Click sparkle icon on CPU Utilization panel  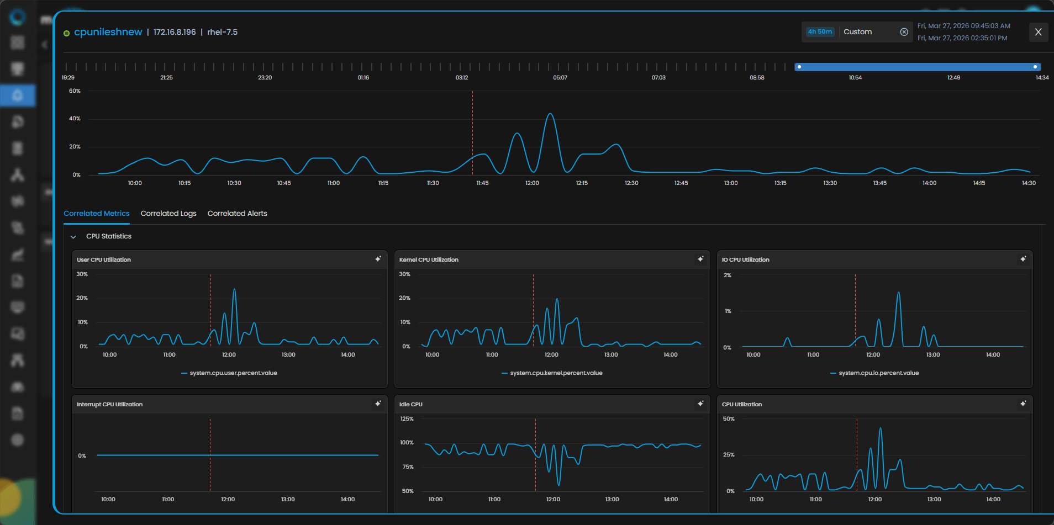[x=1023, y=404]
